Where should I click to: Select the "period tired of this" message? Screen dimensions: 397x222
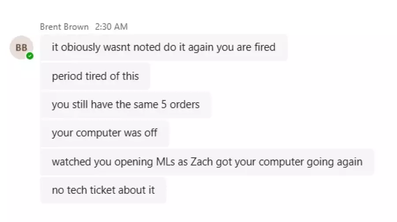95,76
